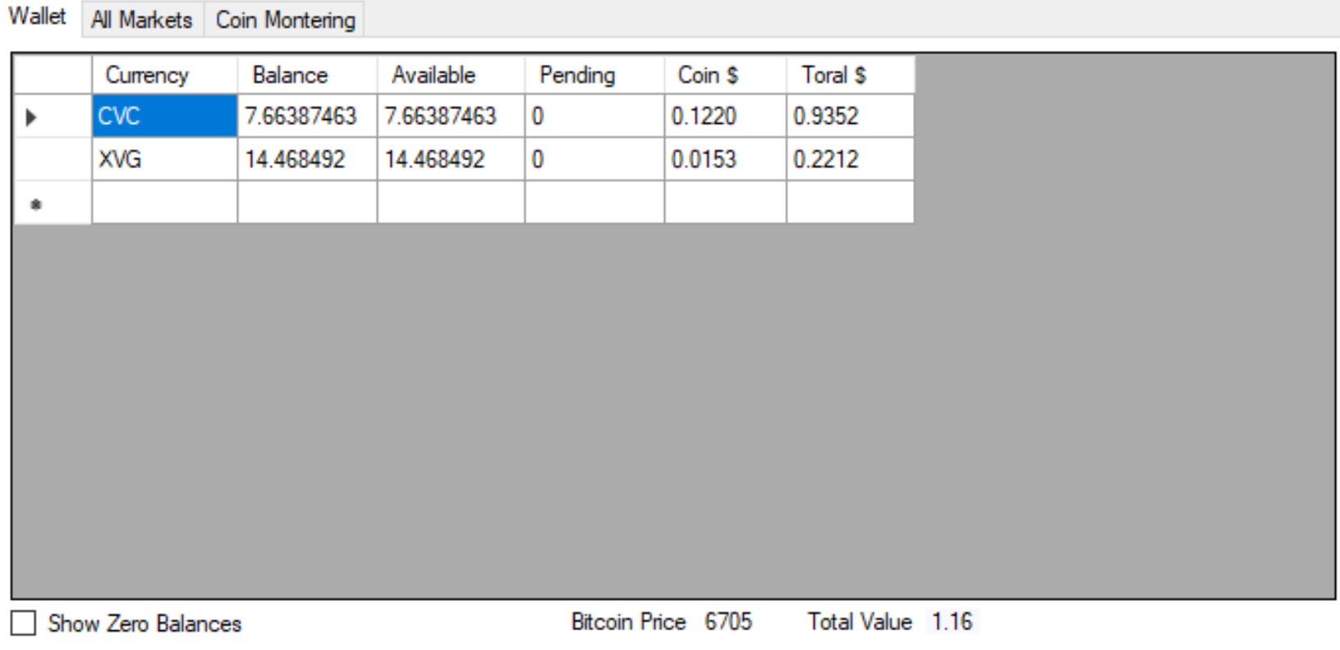The width and height of the screenshot is (1340, 650).
Task: Click the Pending column header
Action: [594, 75]
